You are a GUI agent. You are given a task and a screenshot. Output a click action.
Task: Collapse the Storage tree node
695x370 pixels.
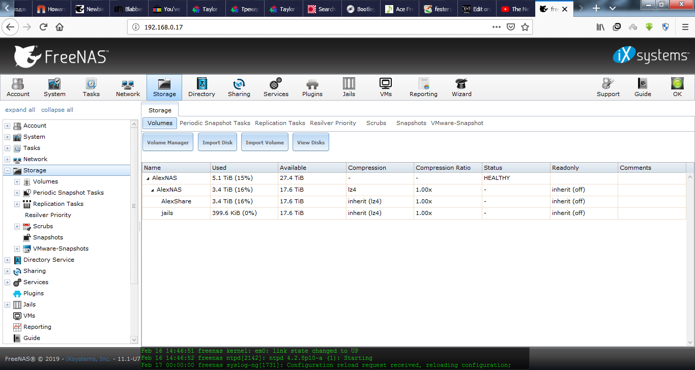(x=7, y=171)
